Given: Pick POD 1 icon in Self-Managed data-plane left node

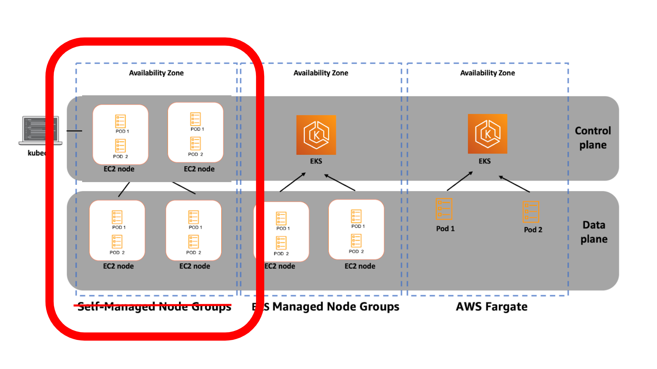Looking at the screenshot, I should tap(117, 217).
